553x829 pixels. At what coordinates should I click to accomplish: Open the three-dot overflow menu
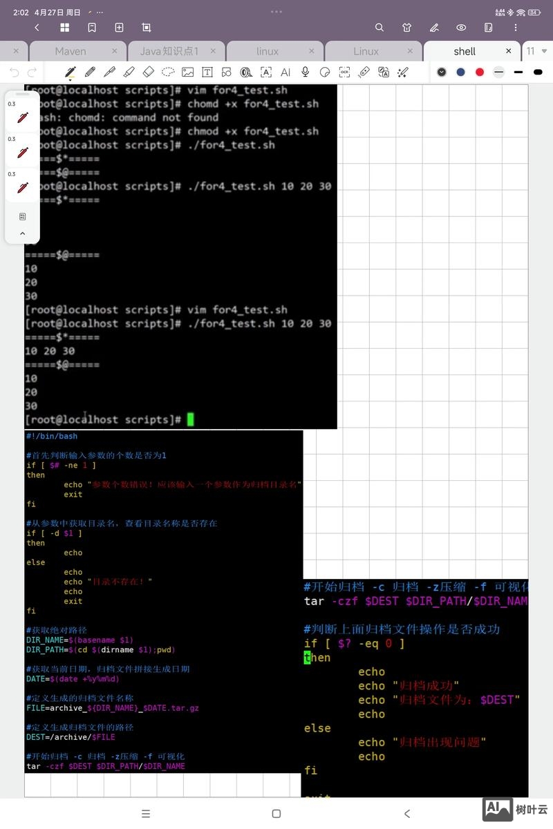515,28
